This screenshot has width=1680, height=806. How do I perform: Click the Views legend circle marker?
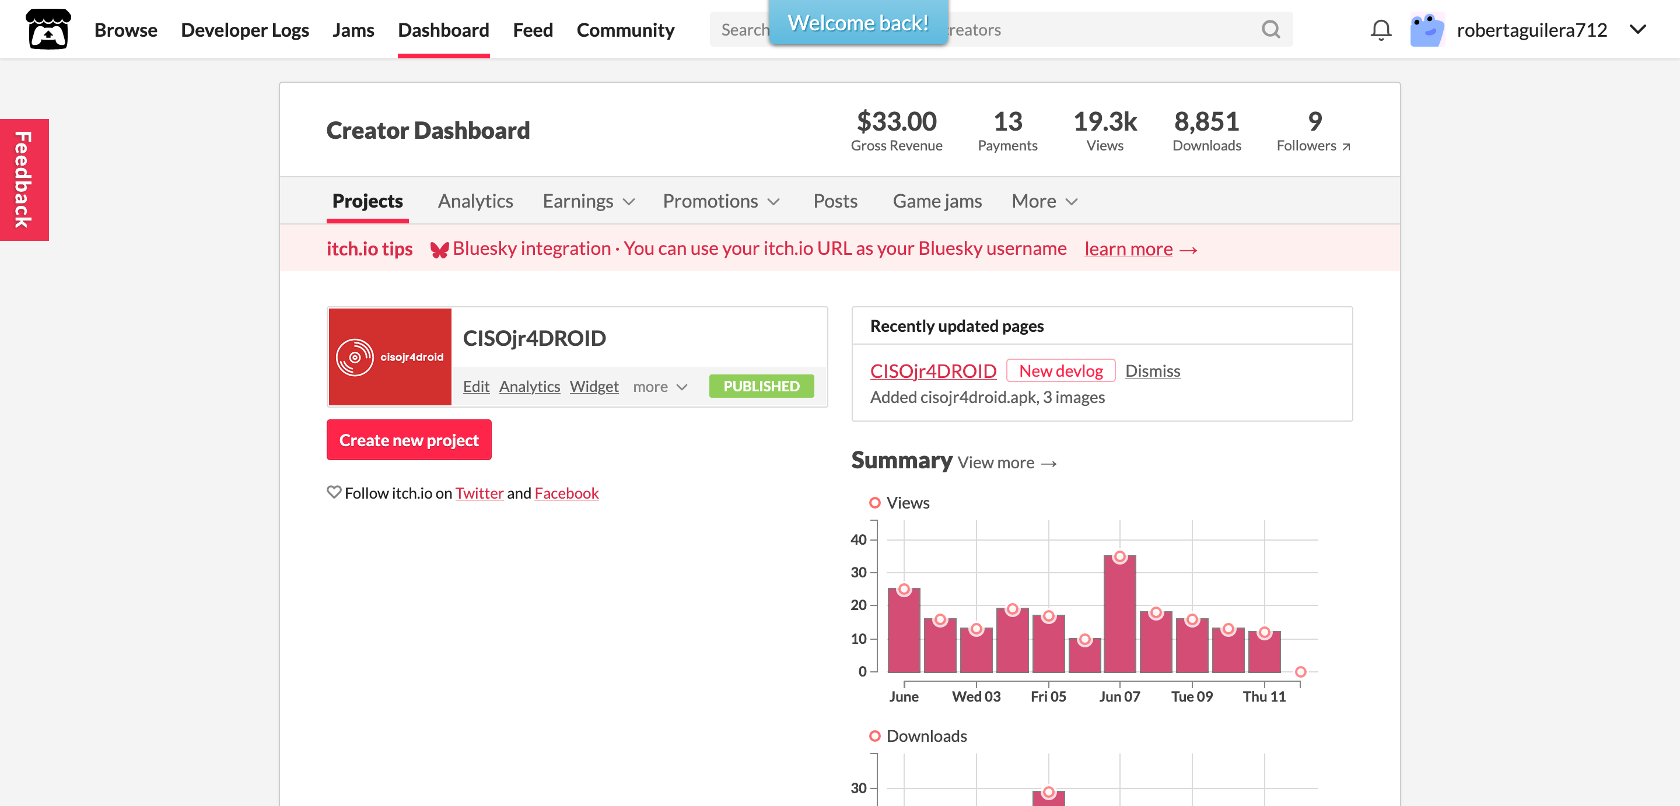point(875,503)
